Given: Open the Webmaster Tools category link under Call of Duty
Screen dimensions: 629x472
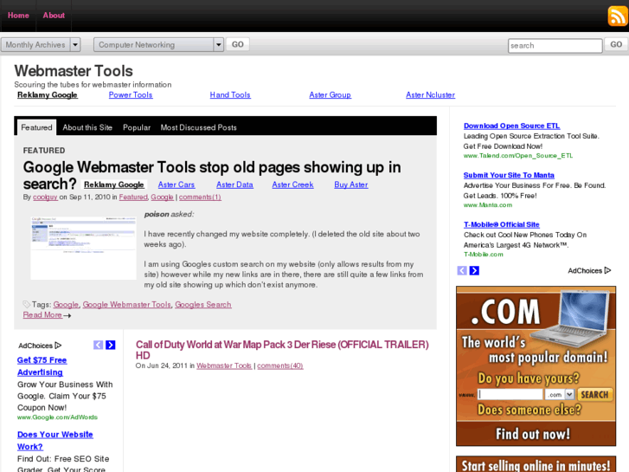Looking at the screenshot, I should (224, 365).
